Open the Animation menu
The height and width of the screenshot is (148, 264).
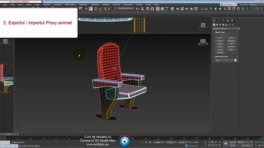click(58, 5)
